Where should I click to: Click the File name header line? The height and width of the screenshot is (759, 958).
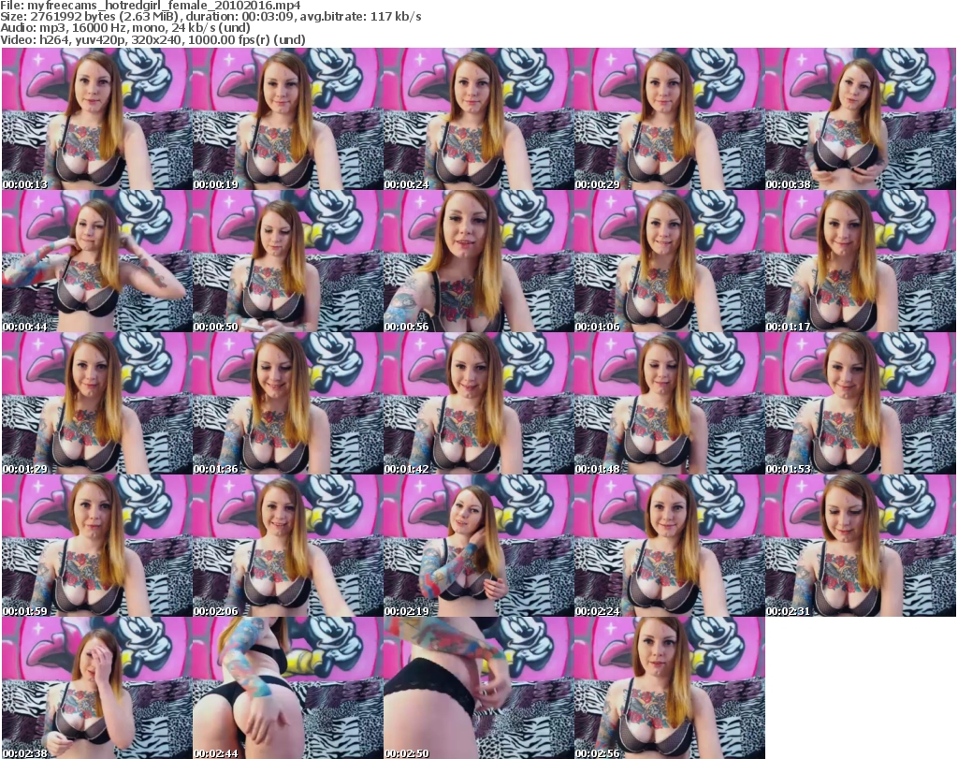pos(151,6)
